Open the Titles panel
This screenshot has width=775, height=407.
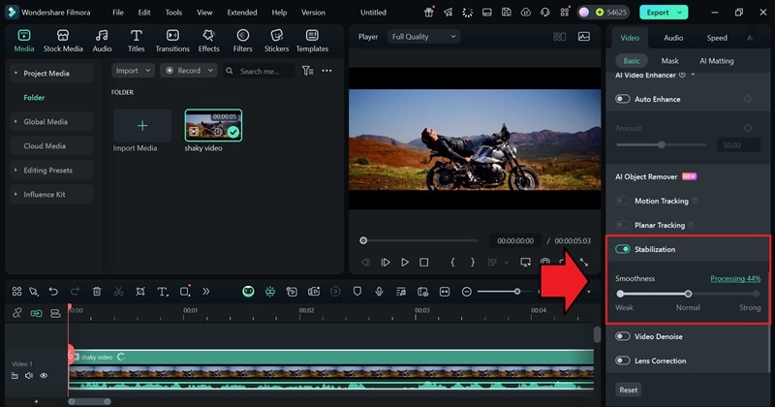tap(136, 41)
